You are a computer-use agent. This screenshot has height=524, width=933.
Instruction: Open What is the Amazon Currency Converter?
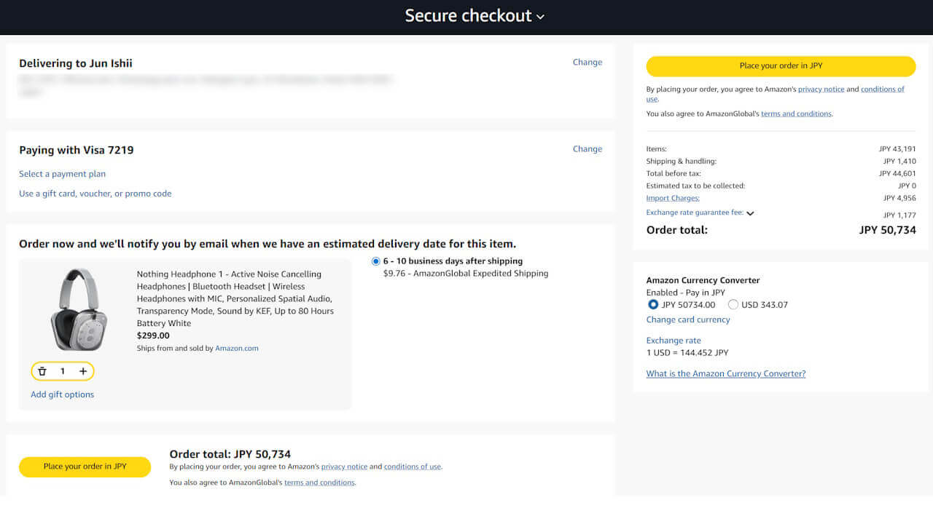[x=726, y=373]
